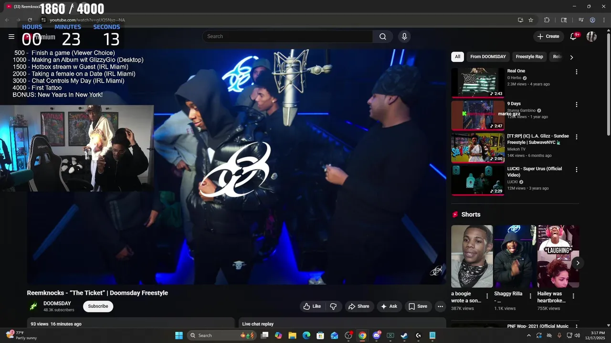Dislike the video with thumbs-down
This screenshot has width=611, height=343.
[x=333, y=306]
